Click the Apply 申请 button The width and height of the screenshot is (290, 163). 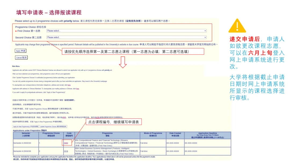point(20,51)
